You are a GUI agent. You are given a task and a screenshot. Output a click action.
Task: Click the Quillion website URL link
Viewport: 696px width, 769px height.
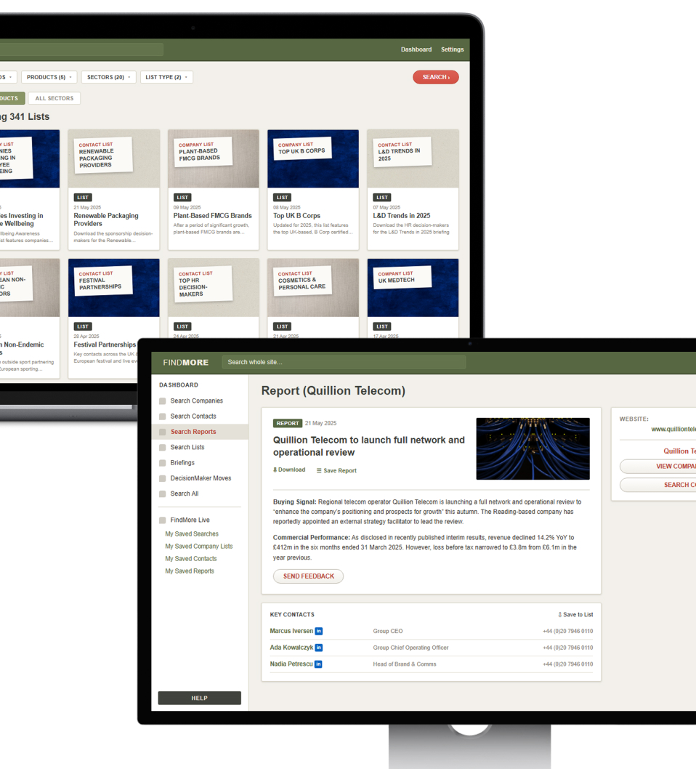[673, 429]
